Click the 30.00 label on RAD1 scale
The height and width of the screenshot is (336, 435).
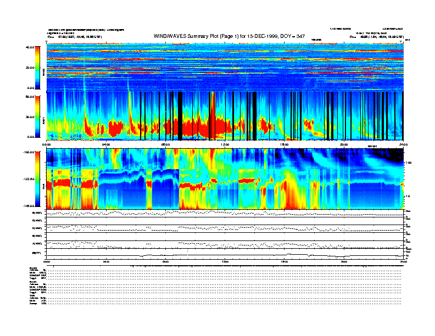tap(30, 117)
